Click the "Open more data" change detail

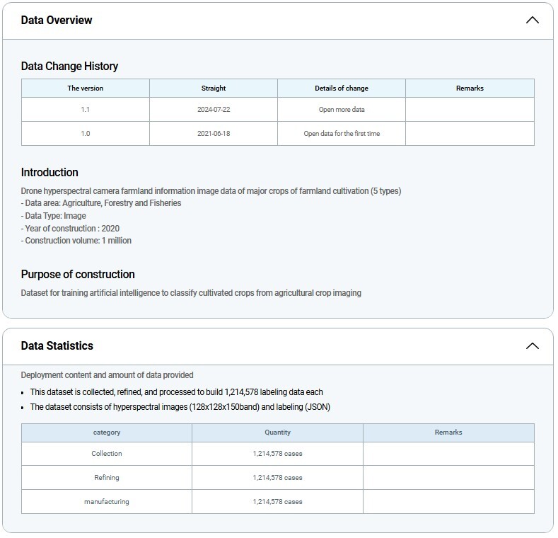click(342, 110)
